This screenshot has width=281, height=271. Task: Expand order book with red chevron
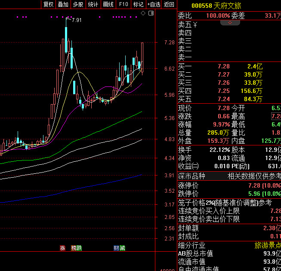click(230, 22)
